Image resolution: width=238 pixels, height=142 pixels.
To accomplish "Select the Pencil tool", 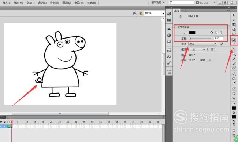I will pyautogui.click(x=234, y=59).
